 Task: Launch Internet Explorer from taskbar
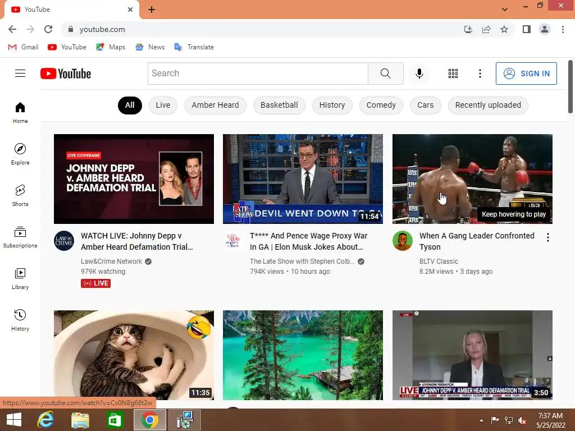(45, 420)
